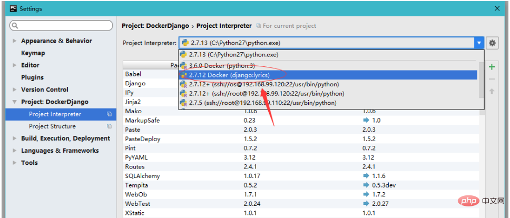Expand the Editor settings section
Viewport: 510px width, 218px height.
point(14,65)
